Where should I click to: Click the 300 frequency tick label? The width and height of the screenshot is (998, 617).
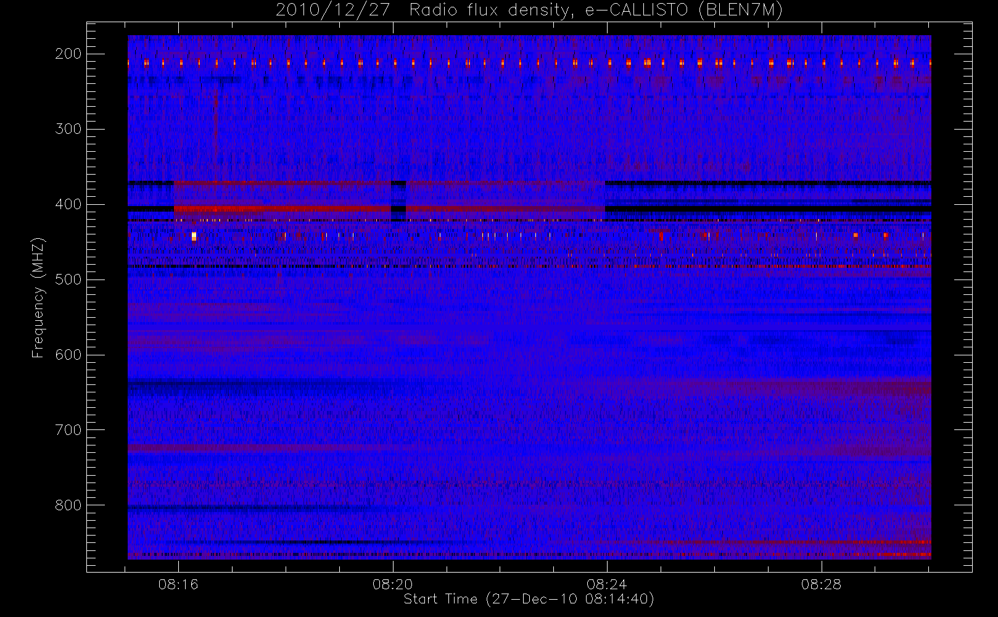[68, 129]
